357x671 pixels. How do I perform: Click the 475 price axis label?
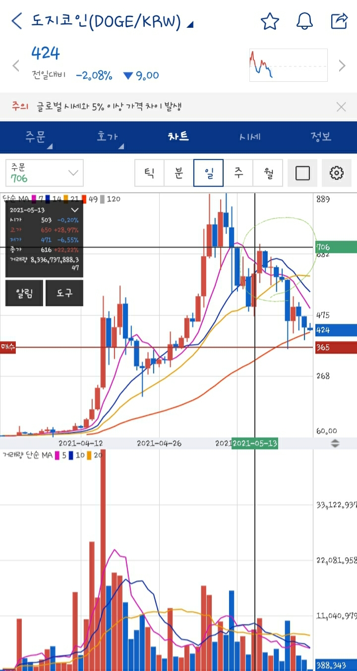[x=323, y=315]
